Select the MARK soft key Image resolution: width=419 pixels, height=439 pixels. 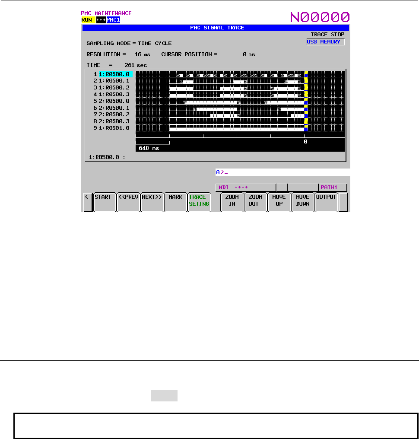coord(175,202)
